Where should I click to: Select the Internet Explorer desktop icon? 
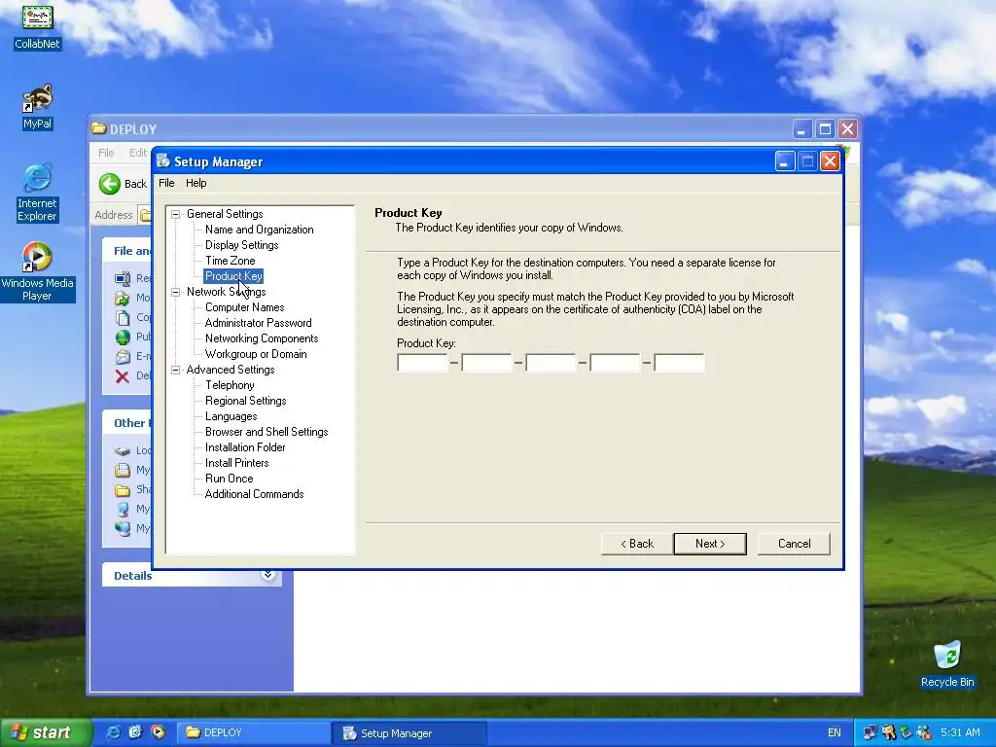coord(38,179)
